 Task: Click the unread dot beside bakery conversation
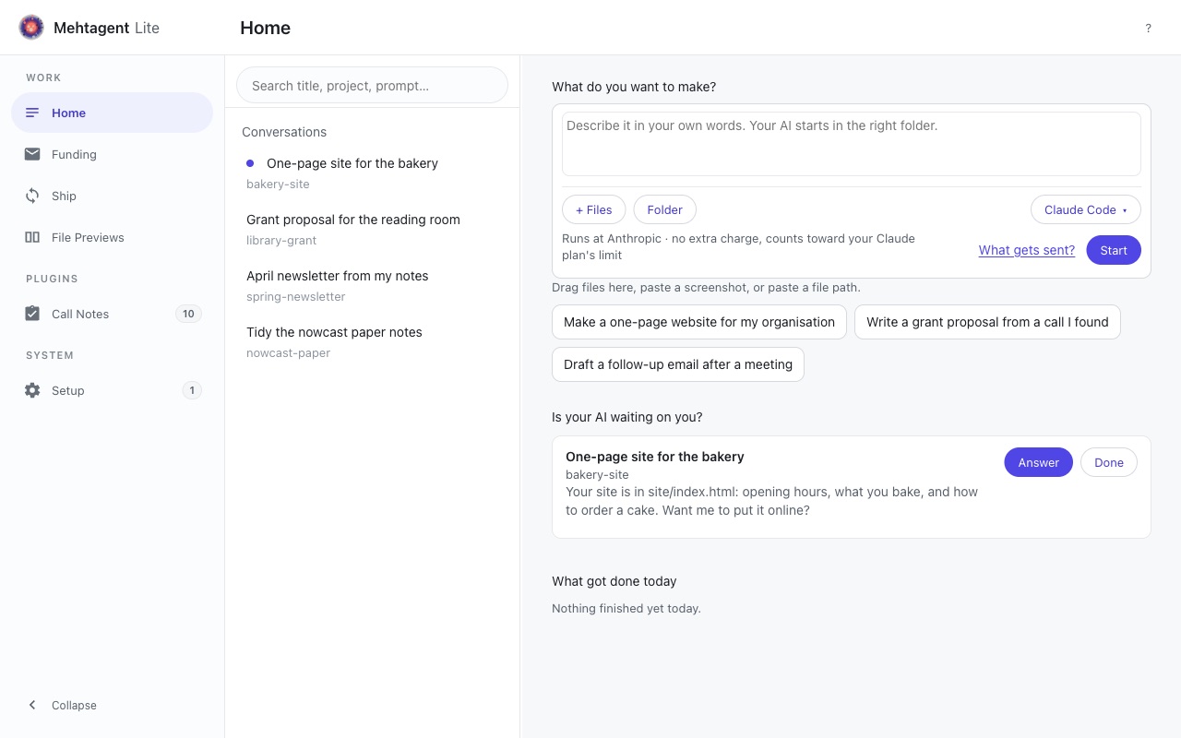250,163
